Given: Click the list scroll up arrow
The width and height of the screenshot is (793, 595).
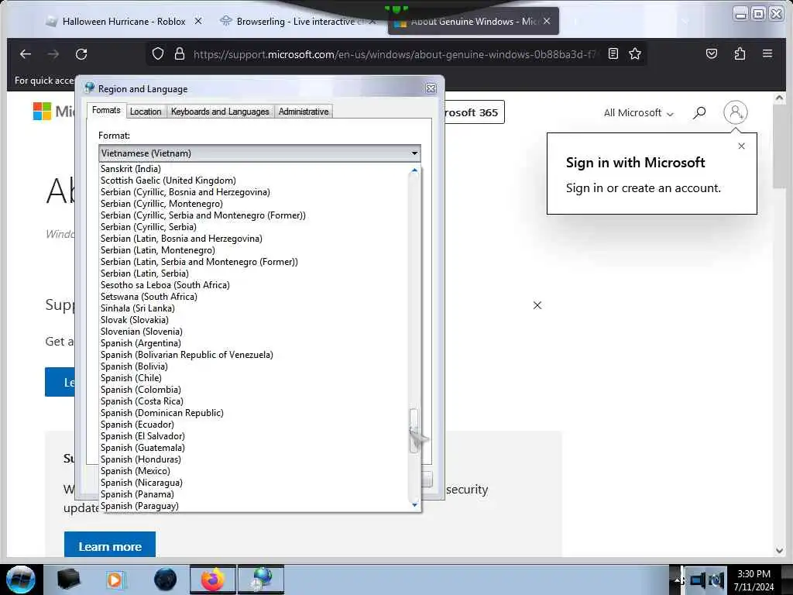Looking at the screenshot, I should tap(415, 170).
